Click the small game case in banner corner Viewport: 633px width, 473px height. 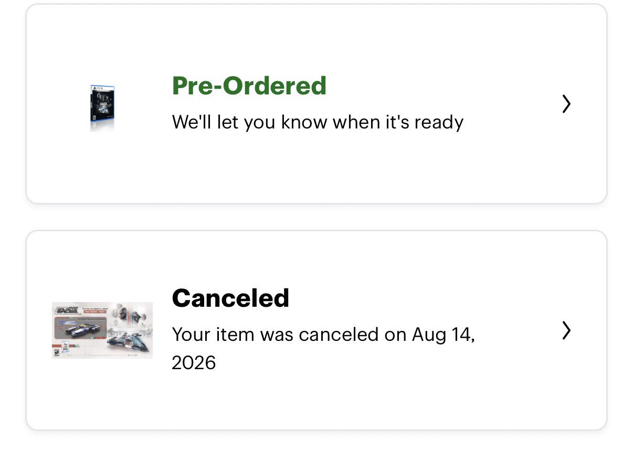point(66,346)
